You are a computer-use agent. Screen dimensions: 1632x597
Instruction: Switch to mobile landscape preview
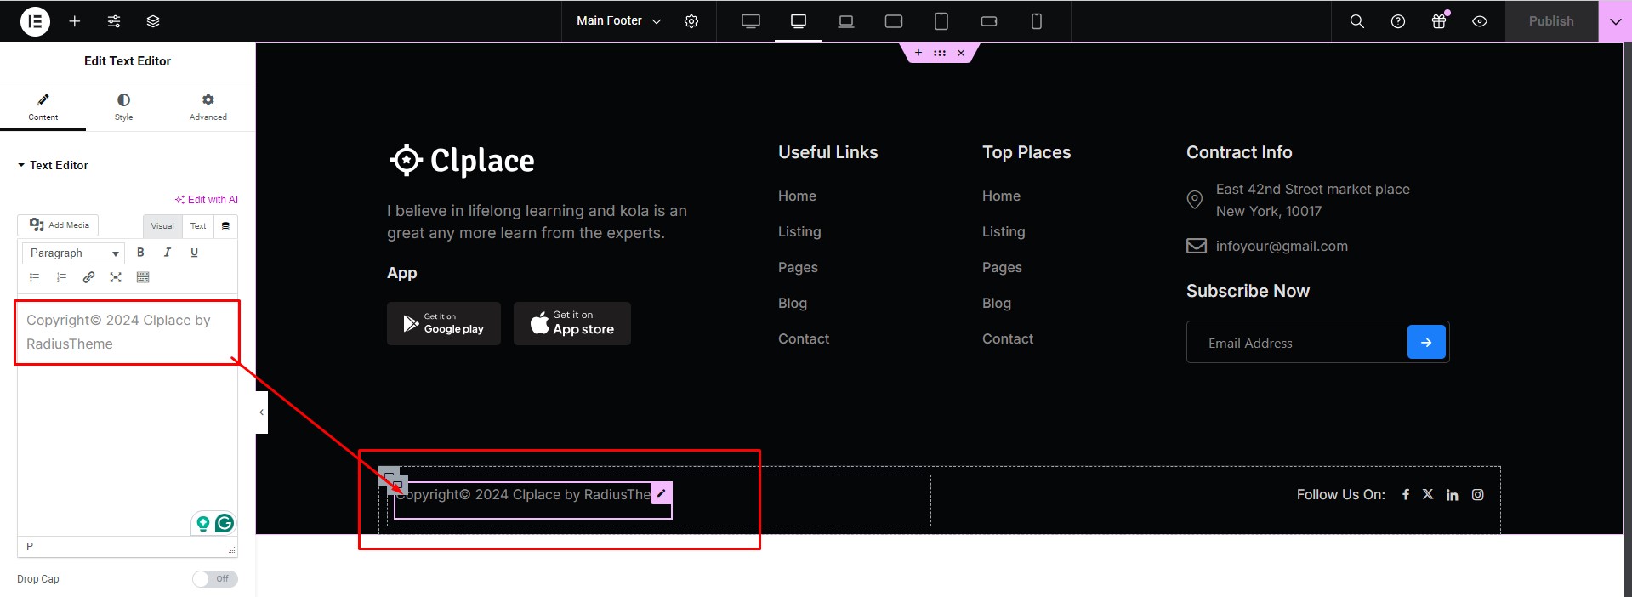[x=989, y=21]
